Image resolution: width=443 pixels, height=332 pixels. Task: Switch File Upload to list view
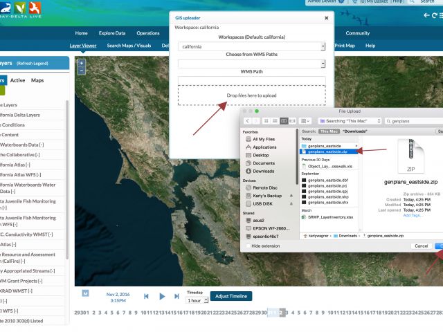click(275, 121)
